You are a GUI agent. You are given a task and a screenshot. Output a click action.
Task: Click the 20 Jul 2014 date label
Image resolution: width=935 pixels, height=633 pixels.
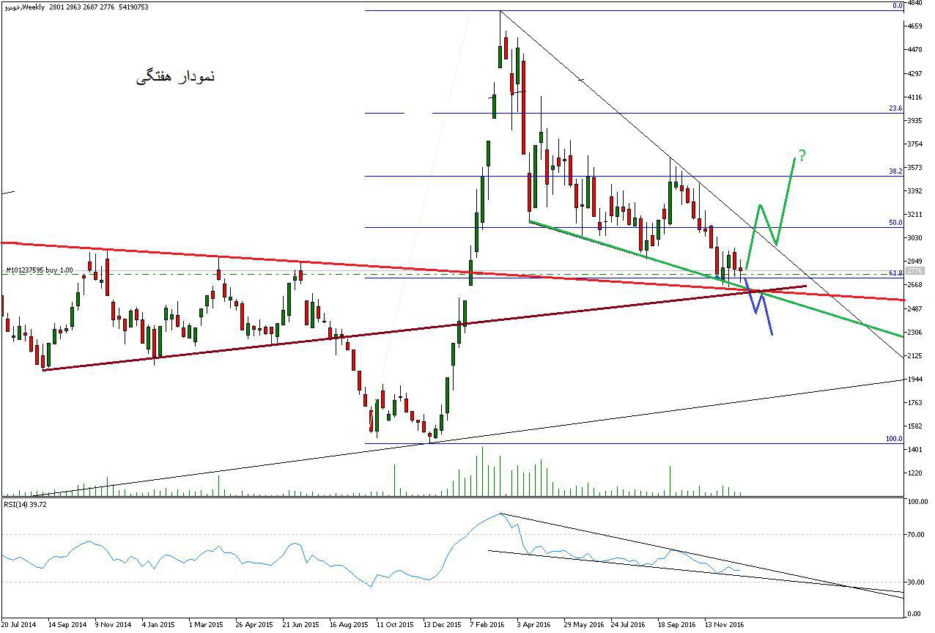coord(18,625)
